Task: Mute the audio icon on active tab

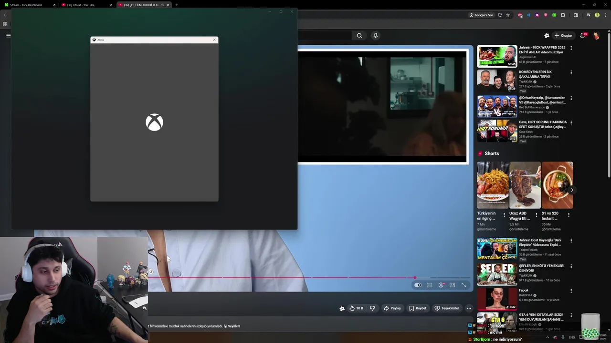Action: click(x=162, y=5)
